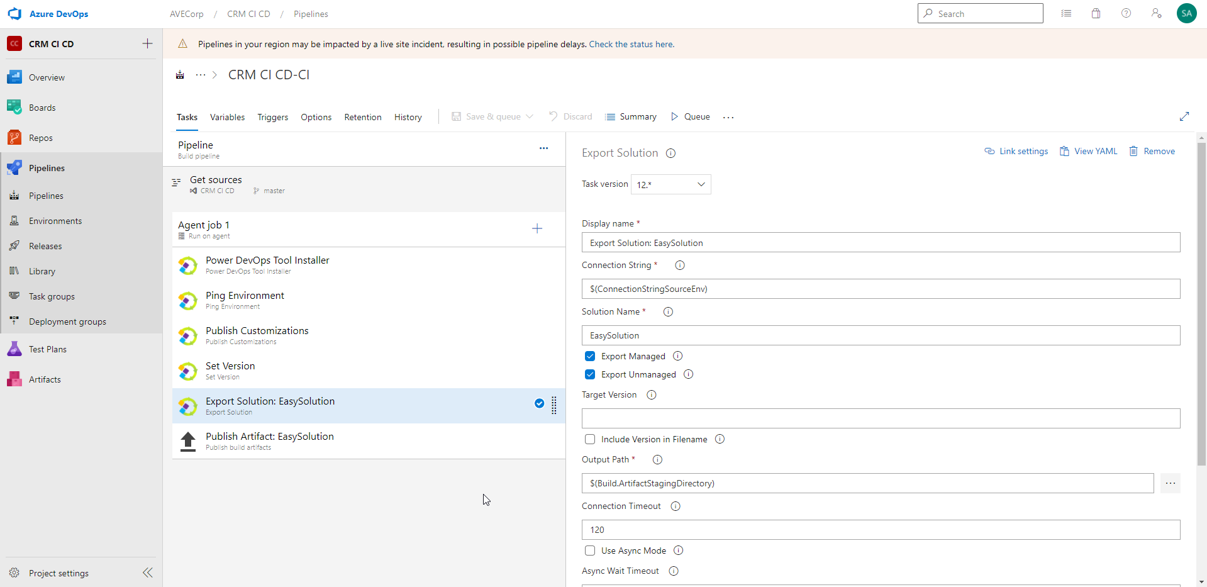
Task: Uncheck Export Managed checkbox
Action: point(590,356)
